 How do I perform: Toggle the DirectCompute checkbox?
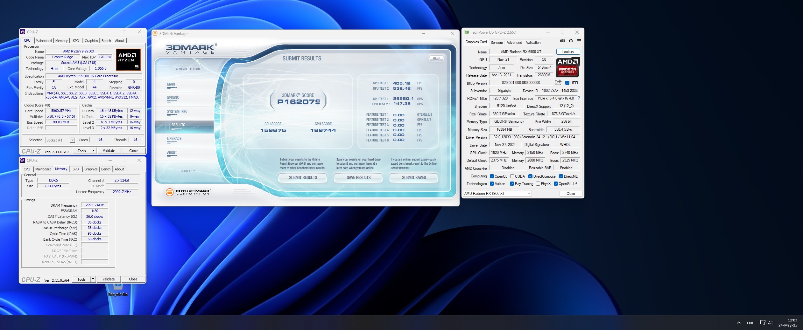pyautogui.click(x=530, y=176)
